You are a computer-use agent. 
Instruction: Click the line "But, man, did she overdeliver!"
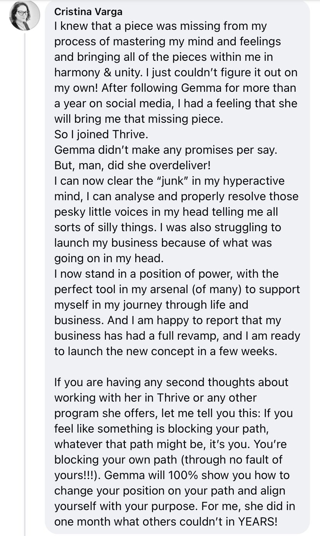tap(133, 165)
